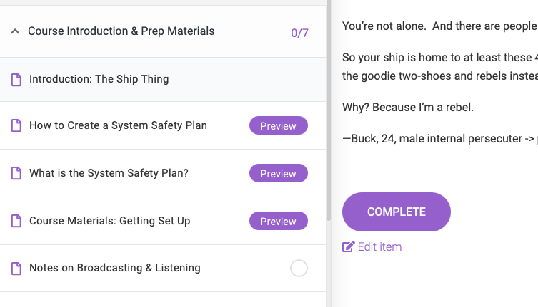Image resolution: width=538 pixels, height=307 pixels.
Task: Open Course Materials: Getting Set Up item
Action: point(110,221)
